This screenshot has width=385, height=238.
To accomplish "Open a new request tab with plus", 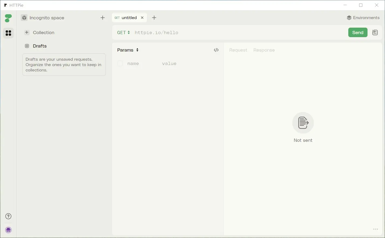I will [154, 18].
